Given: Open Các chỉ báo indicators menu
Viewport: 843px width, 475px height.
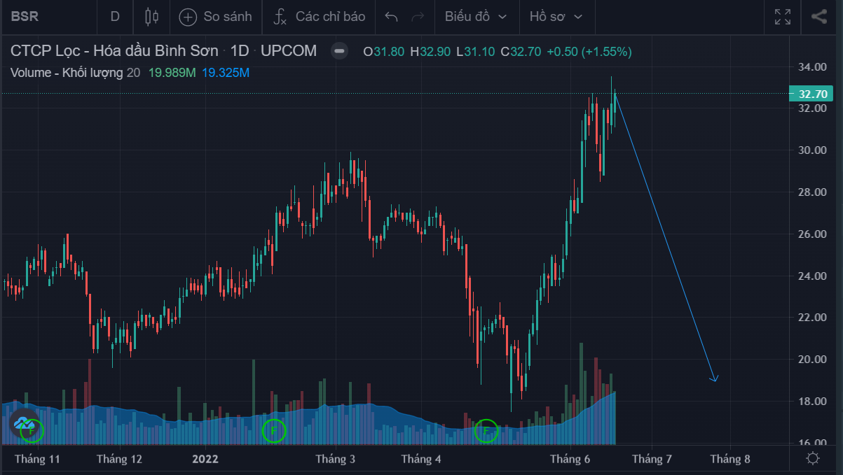Looking at the screenshot, I should [x=319, y=17].
